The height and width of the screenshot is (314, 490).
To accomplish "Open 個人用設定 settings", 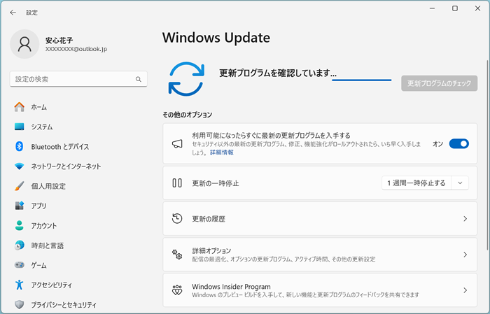I will (48, 186).
